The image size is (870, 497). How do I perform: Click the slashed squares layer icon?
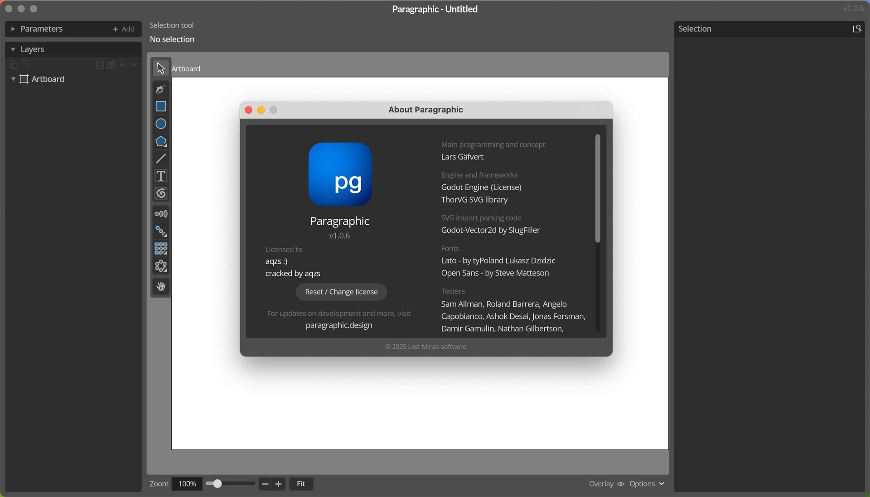[111, 65]
